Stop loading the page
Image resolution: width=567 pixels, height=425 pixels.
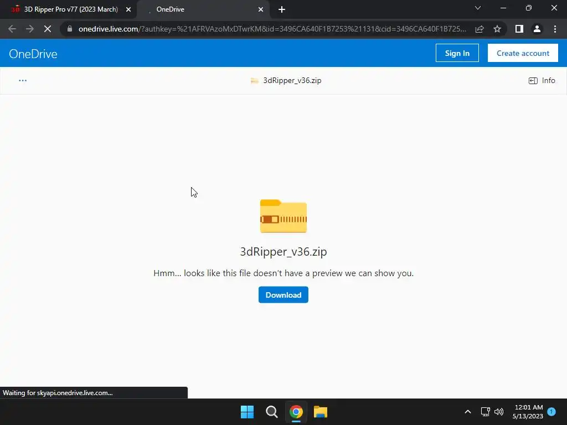[x=48, y=29]
